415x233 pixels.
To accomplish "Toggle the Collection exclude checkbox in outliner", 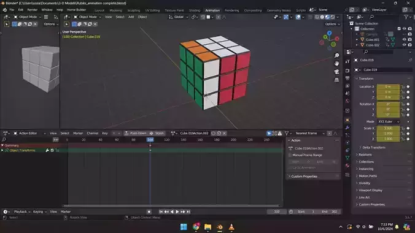I will (399, 29).
